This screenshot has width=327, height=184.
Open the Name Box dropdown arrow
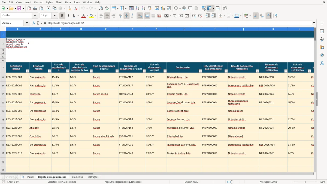[x=27, y=23]
